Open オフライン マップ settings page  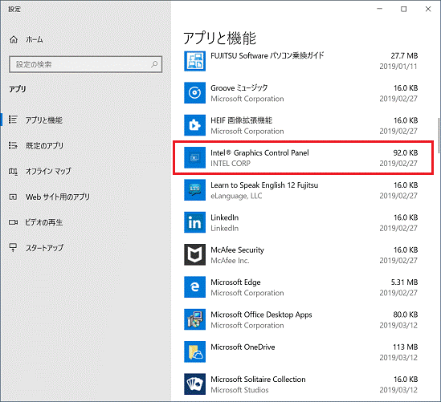pos(48,171)
